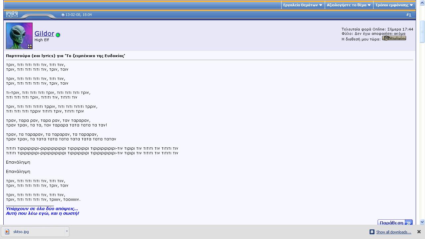Expand the 'Αξιολογήστε το θέμα' dropdown

[x=349, y=5]
